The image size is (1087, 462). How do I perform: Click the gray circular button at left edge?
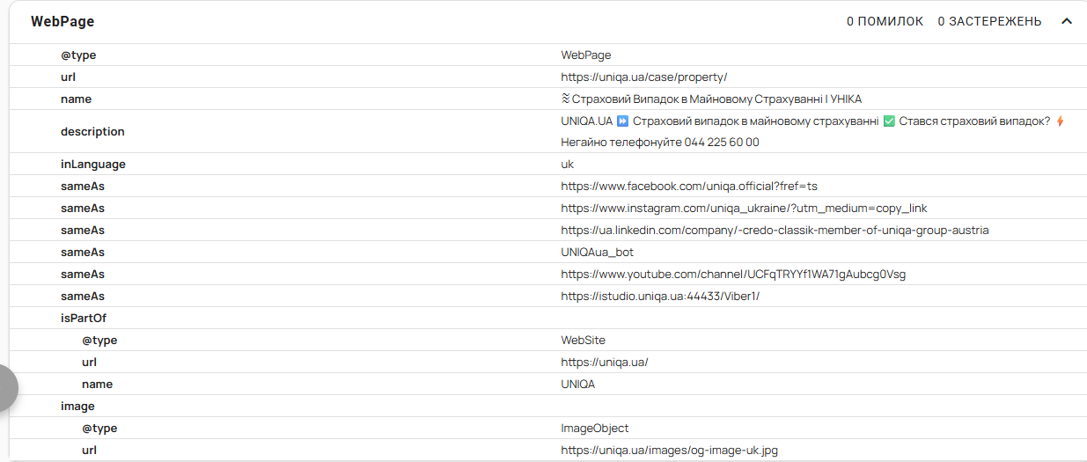[x=7, y=387]
